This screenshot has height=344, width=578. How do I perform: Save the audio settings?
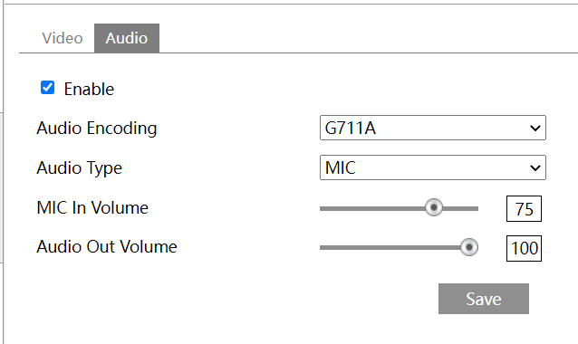484,299
